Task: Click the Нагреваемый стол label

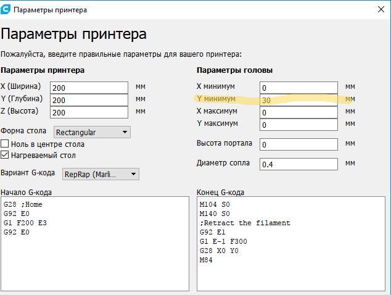Action: click(43, 156)
